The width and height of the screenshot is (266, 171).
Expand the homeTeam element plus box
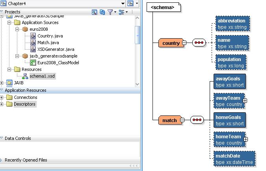point(245,139)
